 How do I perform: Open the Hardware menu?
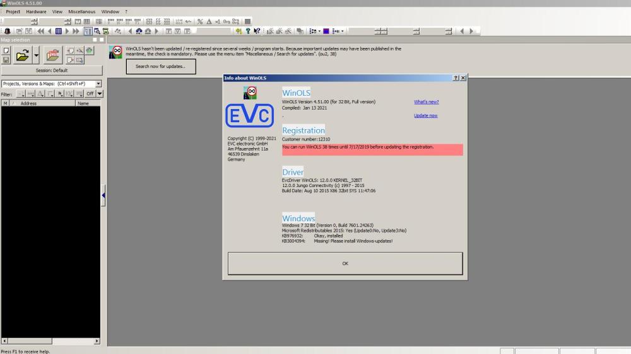(36, 11)
